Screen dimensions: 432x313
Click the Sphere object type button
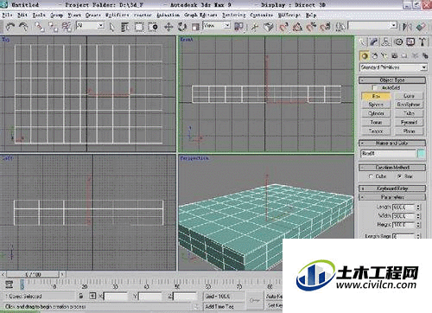click(376, 105)
